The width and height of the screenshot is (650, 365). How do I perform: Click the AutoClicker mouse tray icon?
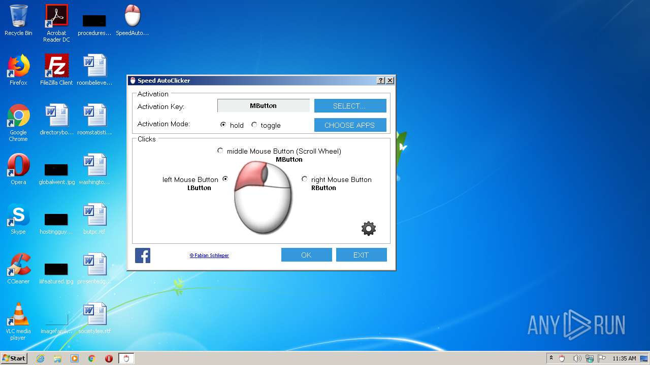pos(562,358)
